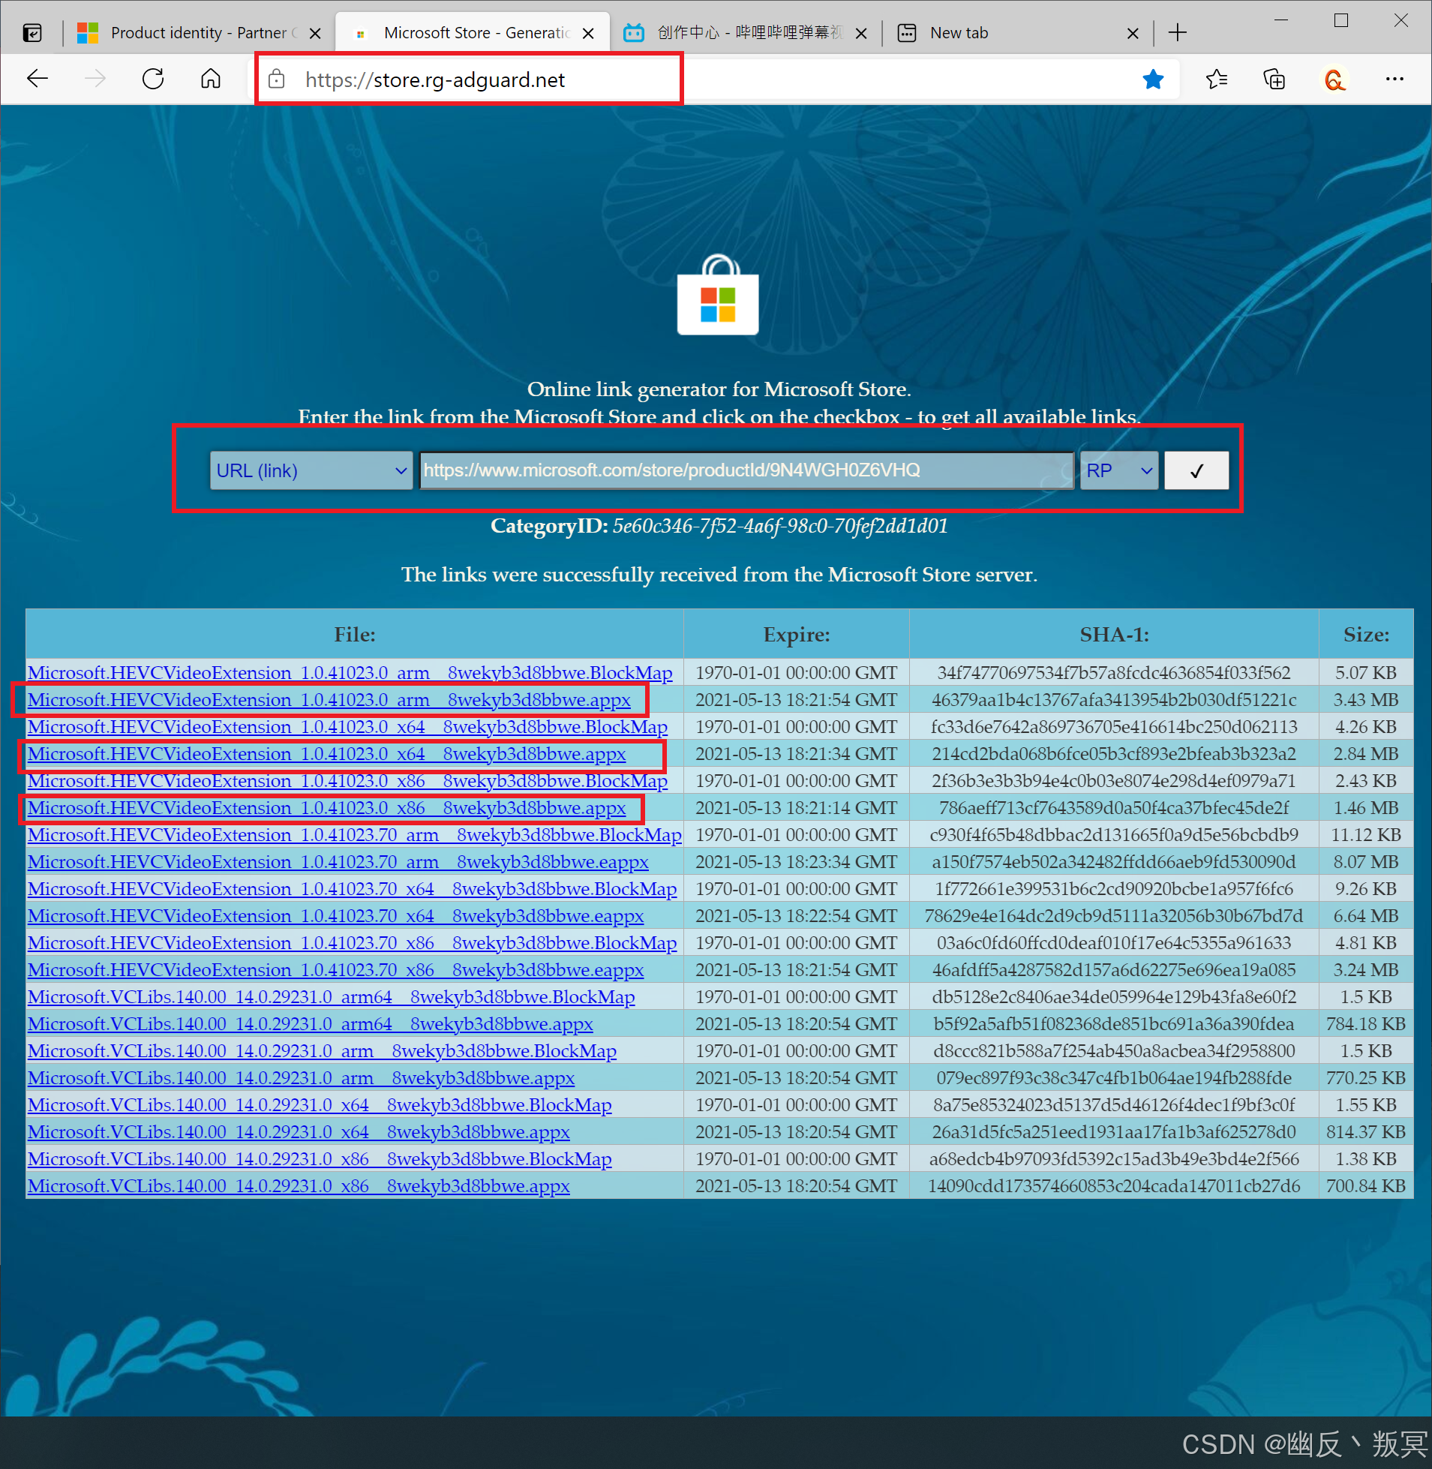The image size is (1432, 1469).
Task: Click the SHA-1: column header
Action: 1114,635
